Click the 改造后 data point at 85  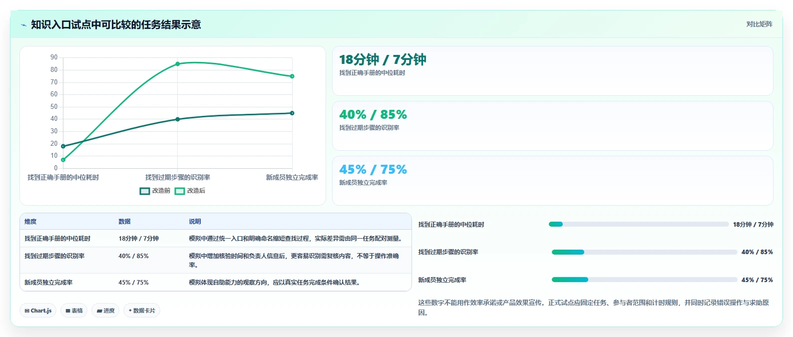178,64
